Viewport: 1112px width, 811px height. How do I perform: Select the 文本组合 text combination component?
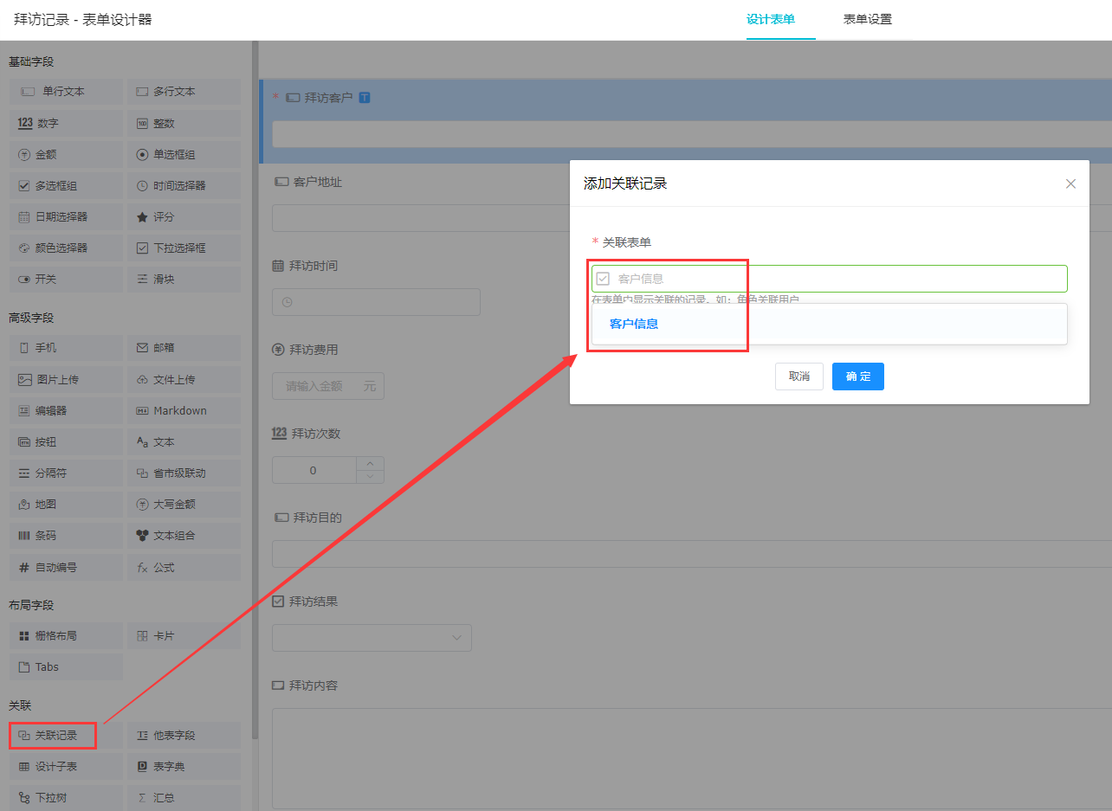click(x=184, y=535)
